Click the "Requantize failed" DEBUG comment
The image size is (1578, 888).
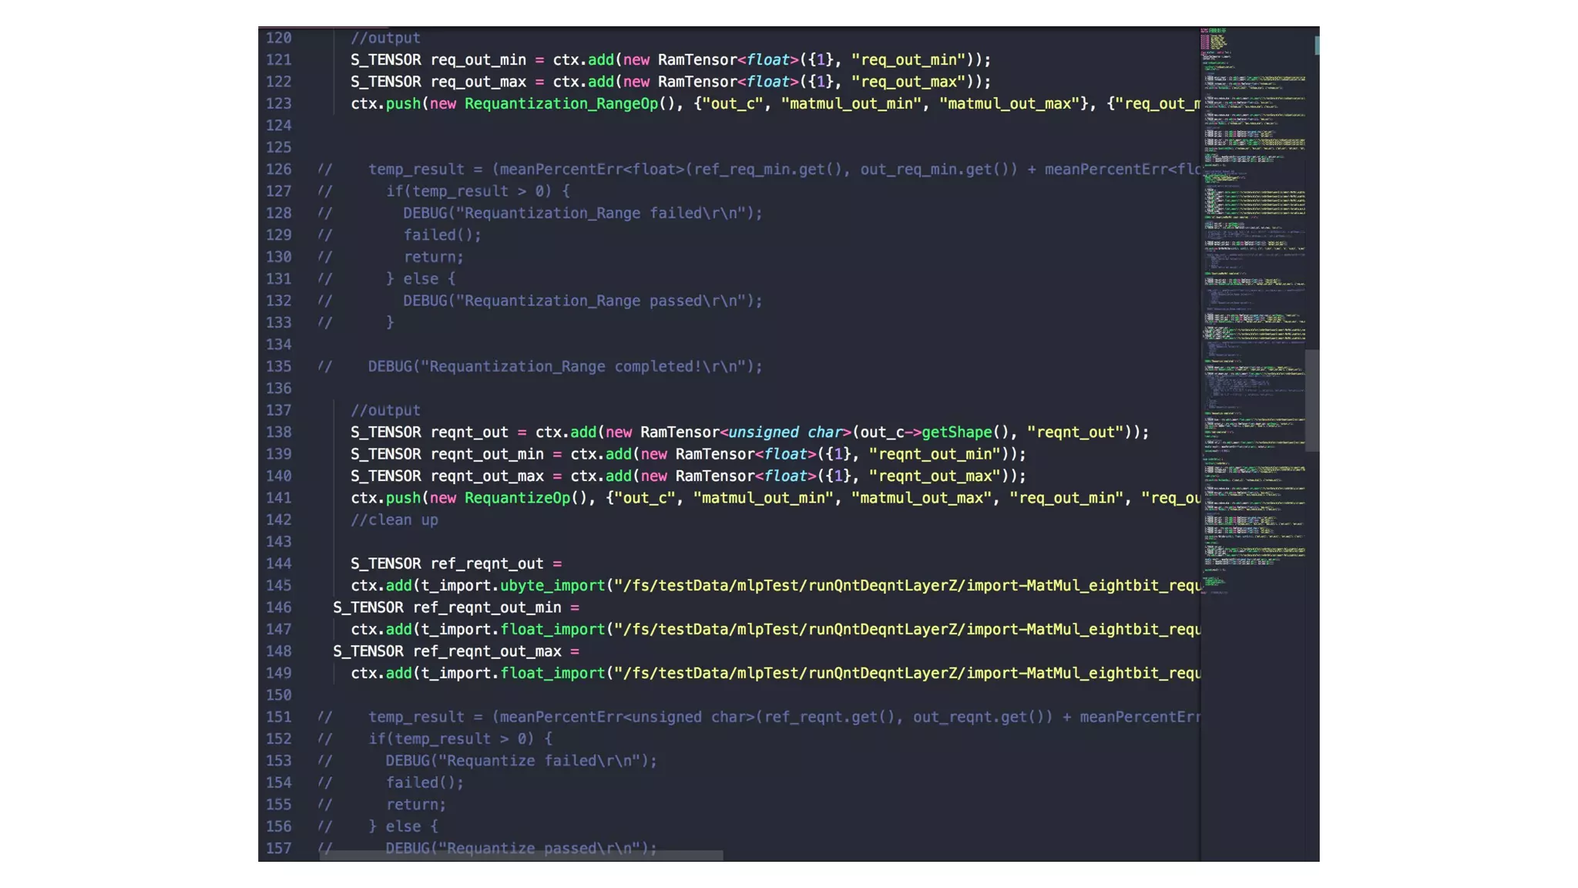522,761
